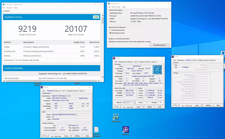225x139 pixels.
Task: Click the green Valid badge
Action: pos(96,17)
